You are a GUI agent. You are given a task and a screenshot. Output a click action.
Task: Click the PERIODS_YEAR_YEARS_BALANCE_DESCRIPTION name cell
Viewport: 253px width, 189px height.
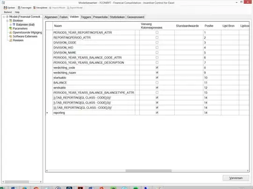pyautogui.click(x=94, y=63)
